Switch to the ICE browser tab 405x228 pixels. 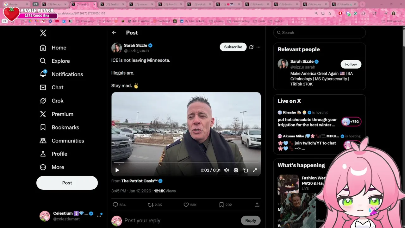[x=36, y=4]
